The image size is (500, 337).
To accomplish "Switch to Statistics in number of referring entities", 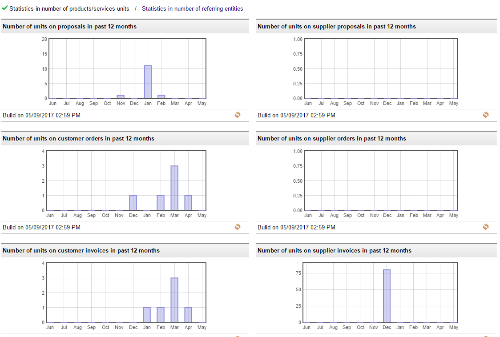I will [192, 8].
